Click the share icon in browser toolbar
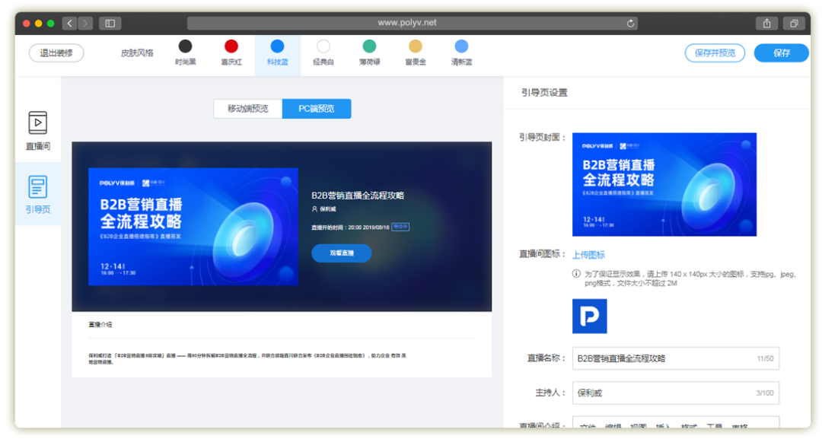822x439 pixels. point(766,23)
